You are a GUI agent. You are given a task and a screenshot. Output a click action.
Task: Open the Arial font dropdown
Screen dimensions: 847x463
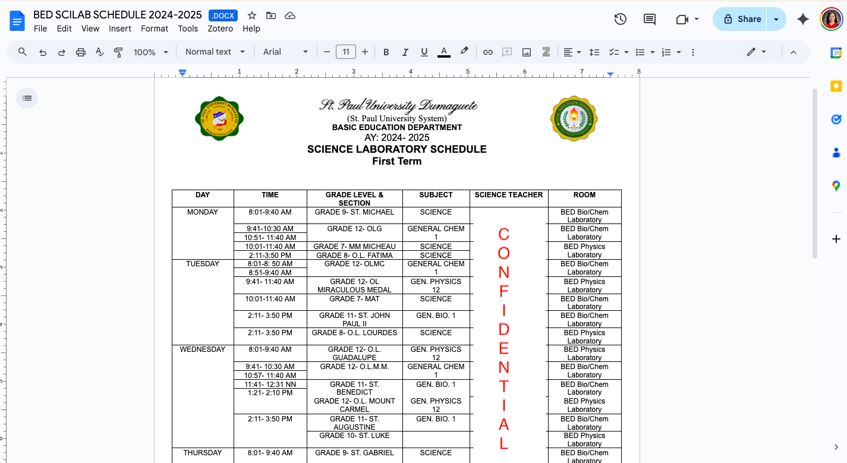(x=286, y=52)
